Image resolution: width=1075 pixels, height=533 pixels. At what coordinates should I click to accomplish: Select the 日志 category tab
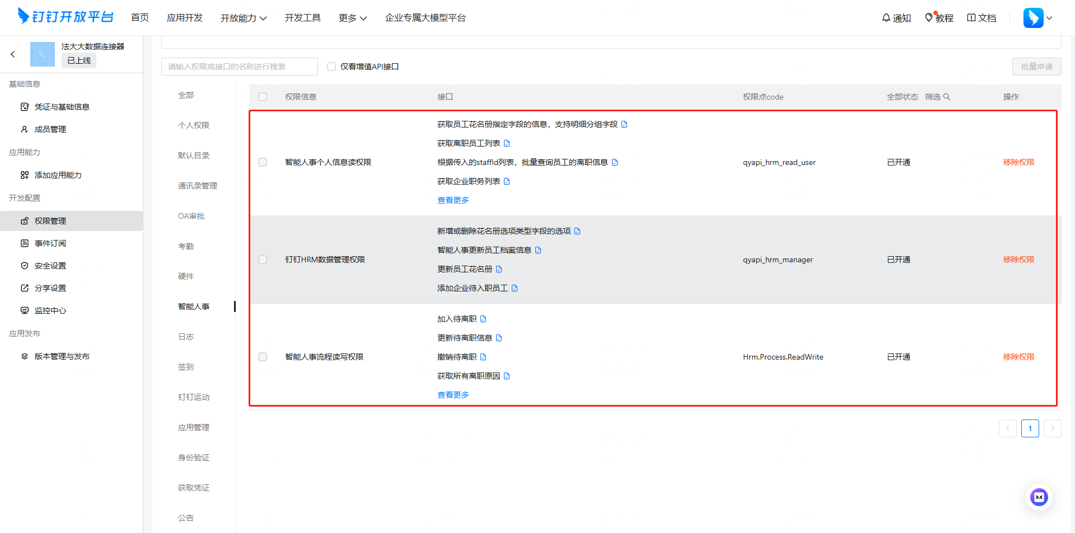point(186,337)
